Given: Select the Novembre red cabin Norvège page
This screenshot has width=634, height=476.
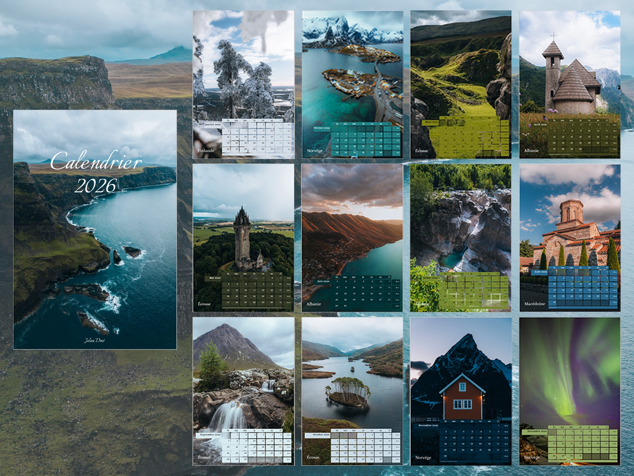Looking at the screenshot, I should [461, 374].
